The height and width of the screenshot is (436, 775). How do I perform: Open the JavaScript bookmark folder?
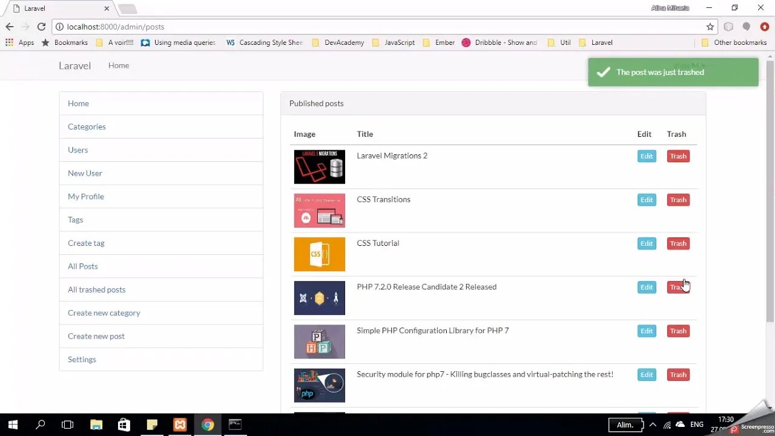(x=394, y=42)
